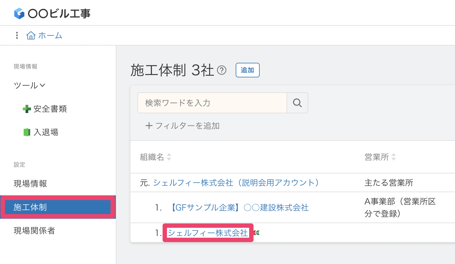
Task: Toggle ascending sort on the 組織名 column
Action: click(169, 155)
